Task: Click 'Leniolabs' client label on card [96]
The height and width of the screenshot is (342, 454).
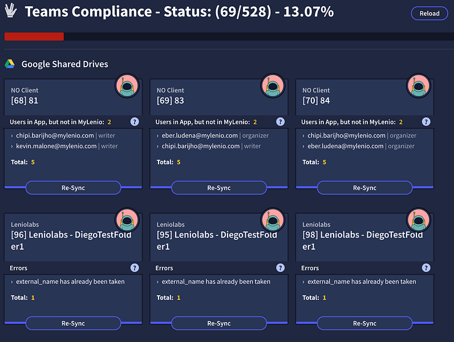Action: click(x=25, y=225)
